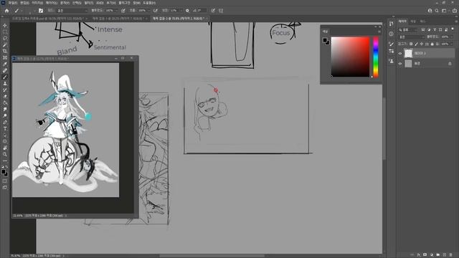
Task: Select the Zoom tool
Action: click(5, 154)
